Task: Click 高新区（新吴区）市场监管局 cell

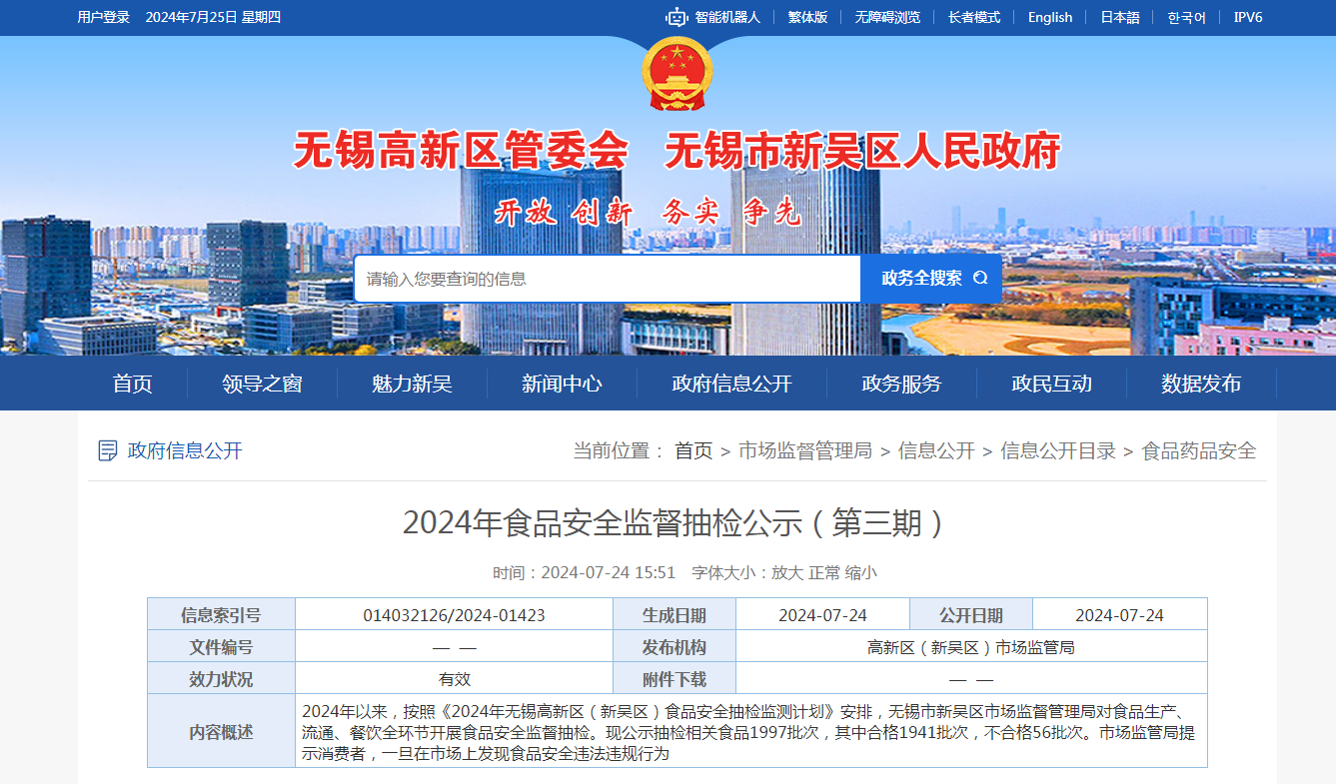Action: (x=971, y=647)
